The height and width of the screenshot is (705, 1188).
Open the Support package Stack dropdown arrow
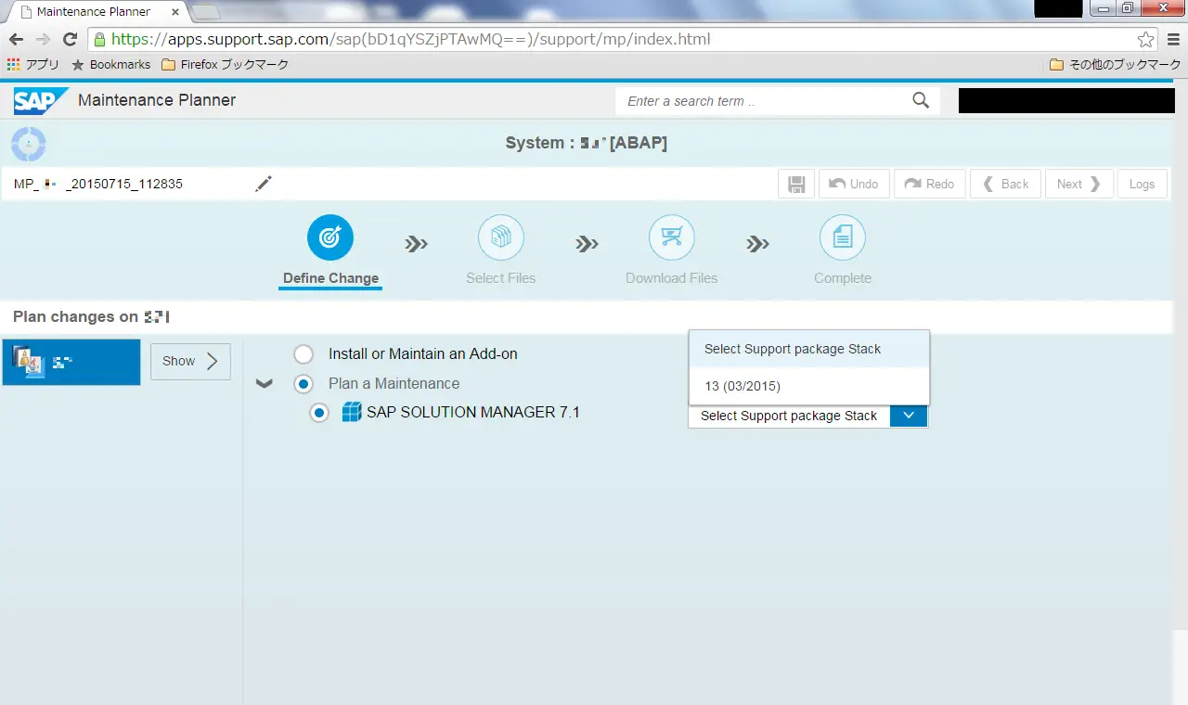[909, 416]
